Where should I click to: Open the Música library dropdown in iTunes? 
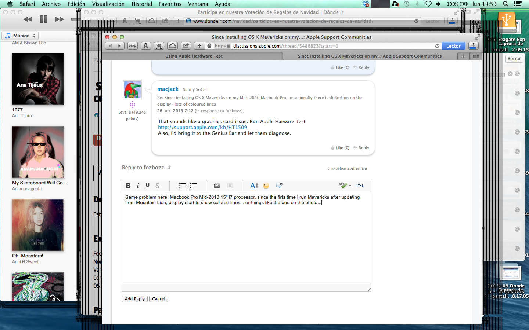click(x=20, y=36)
